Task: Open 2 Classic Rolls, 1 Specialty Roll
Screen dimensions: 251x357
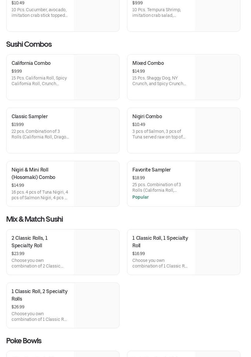Action: click(30, 242)
